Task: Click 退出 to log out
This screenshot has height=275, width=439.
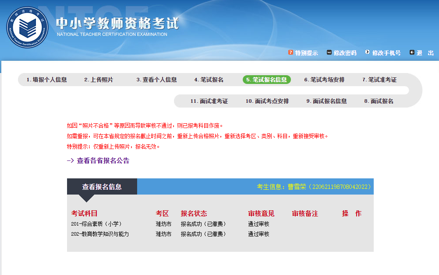Action: (425, 53)
